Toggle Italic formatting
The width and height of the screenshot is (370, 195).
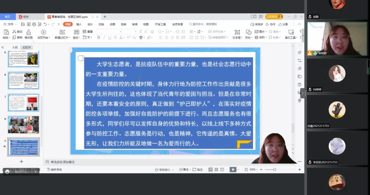pyautogui.click(x=104, y=37)
